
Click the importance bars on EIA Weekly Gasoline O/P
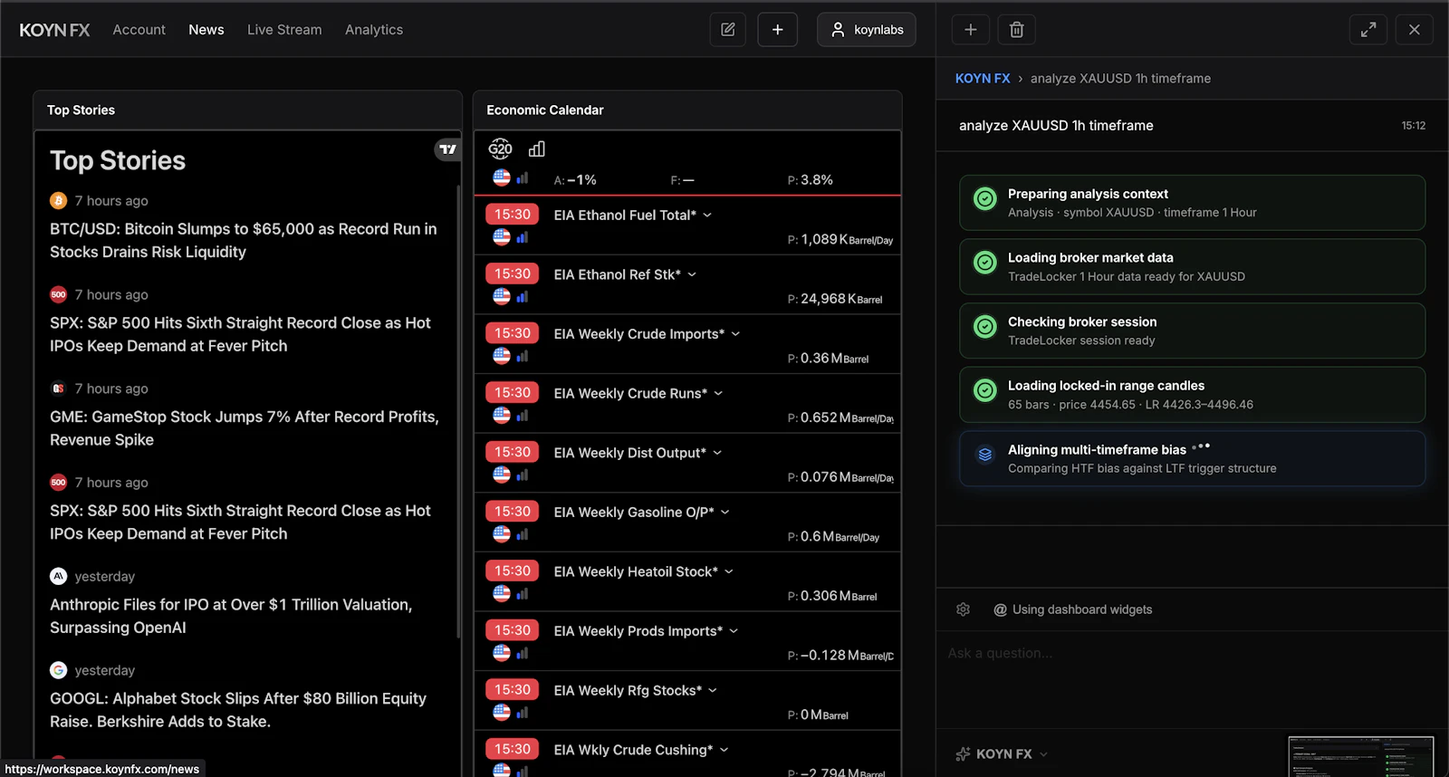pos(523,534)
